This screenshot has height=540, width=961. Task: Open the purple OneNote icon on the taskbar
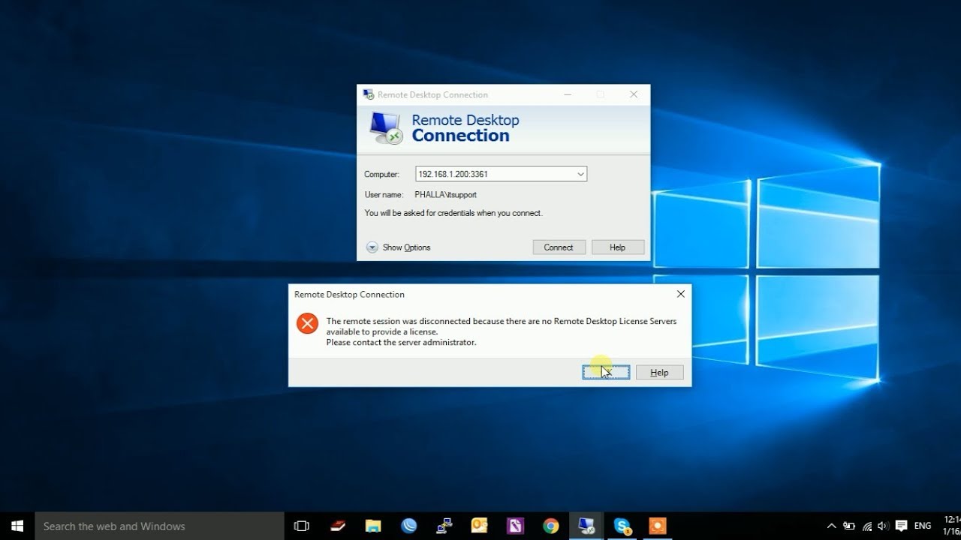point(515,526)
